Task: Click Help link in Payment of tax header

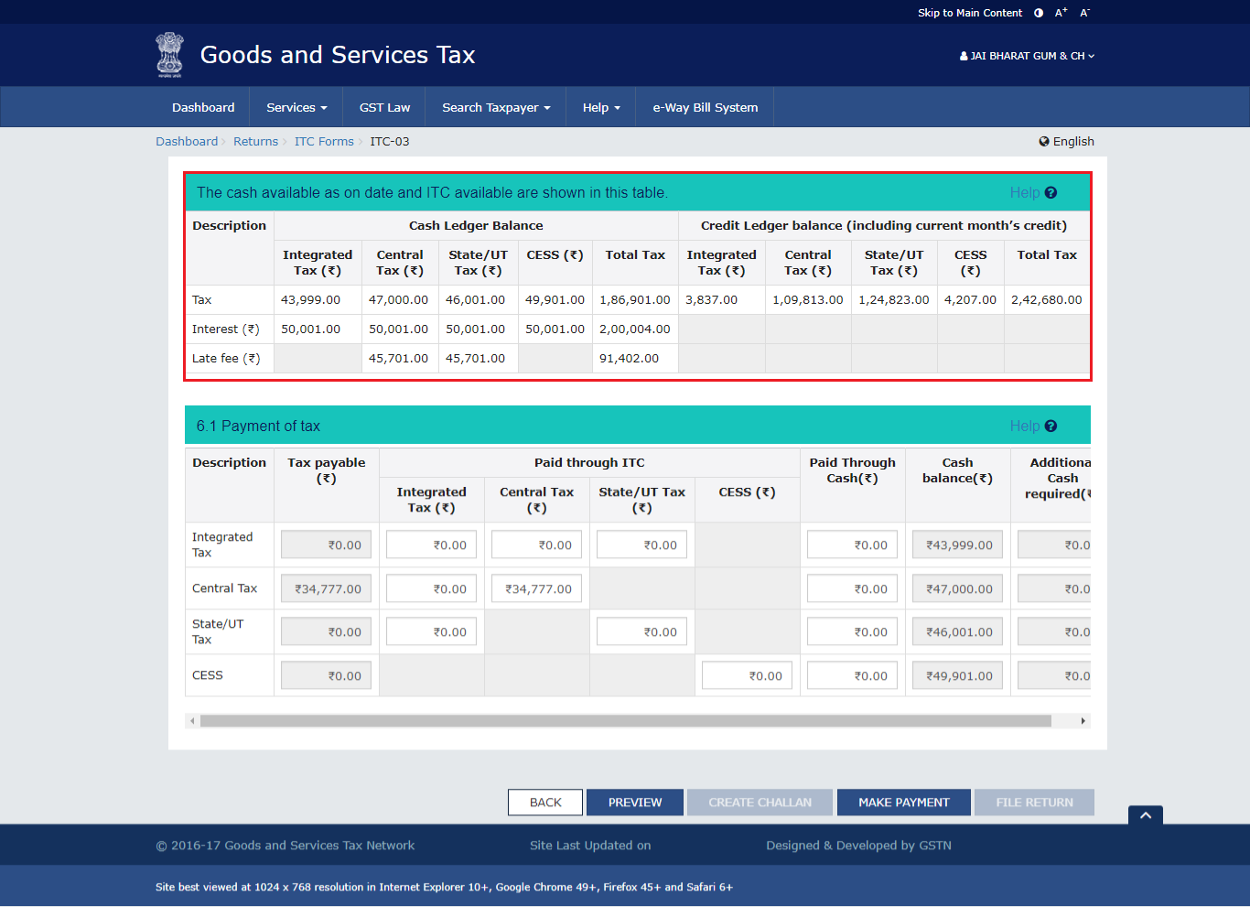Action: click(1025, 427)
